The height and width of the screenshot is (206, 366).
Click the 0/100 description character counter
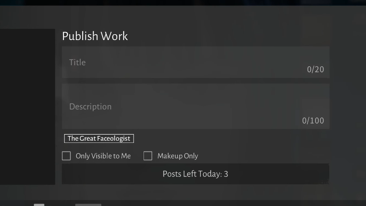click(x=313, y=121)
